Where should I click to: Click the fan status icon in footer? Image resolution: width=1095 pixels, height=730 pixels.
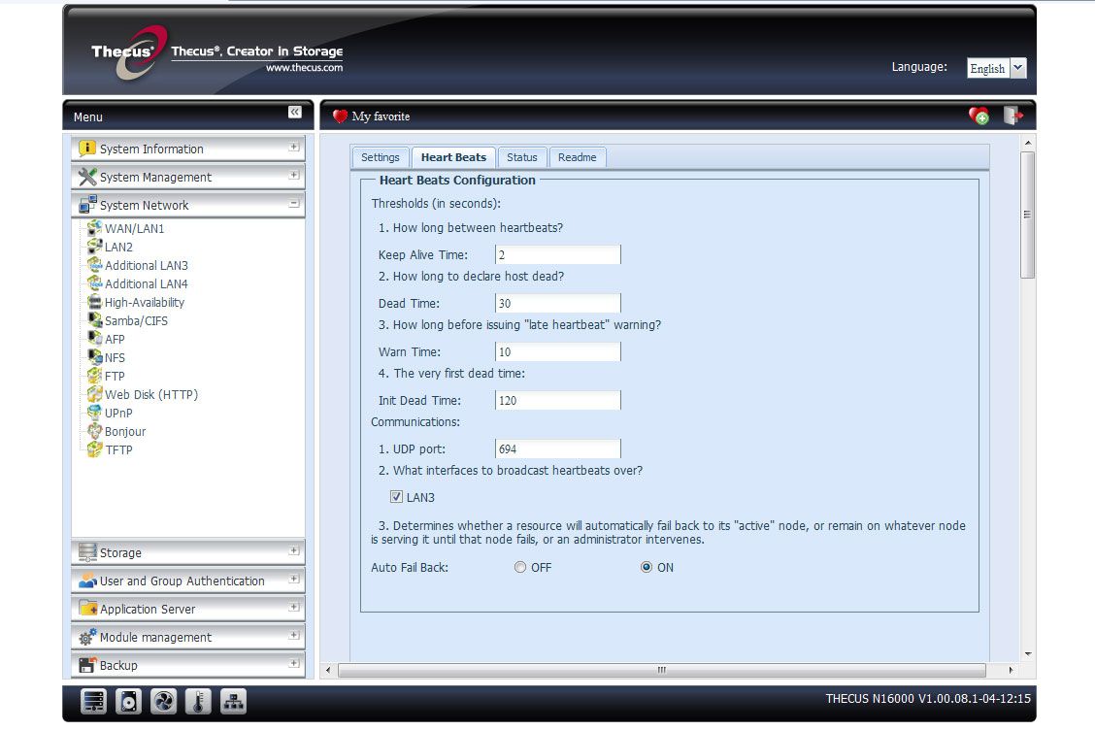click(x=163, y=701)
